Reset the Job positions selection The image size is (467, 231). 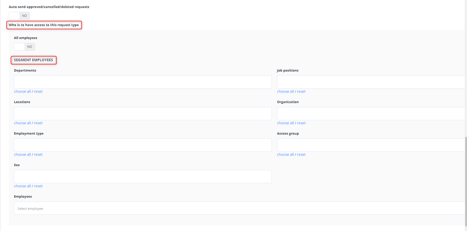point(301,91)
